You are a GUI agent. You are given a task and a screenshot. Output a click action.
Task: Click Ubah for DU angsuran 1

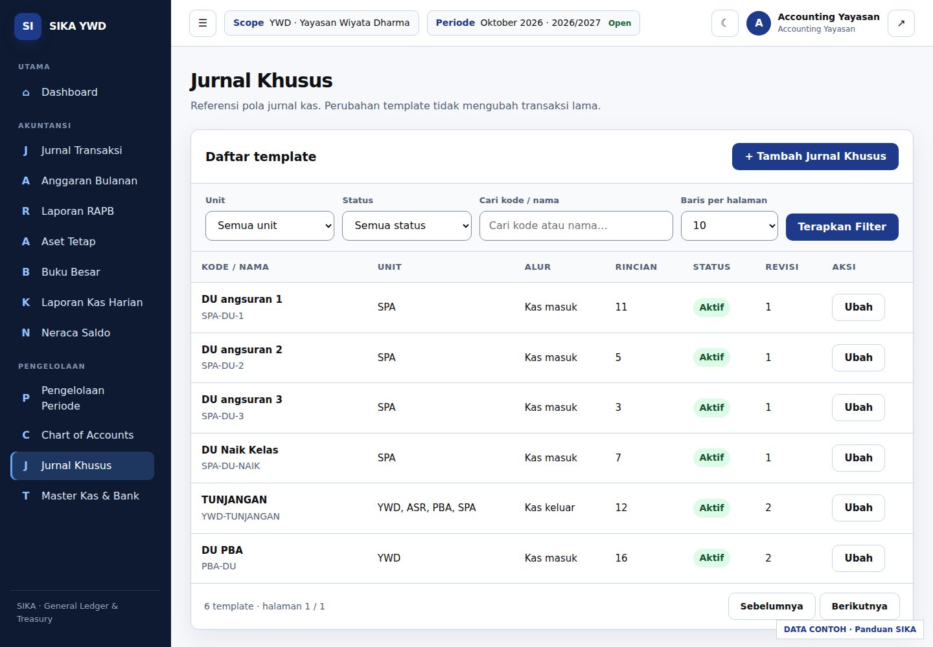pyautogui.click(x=858, y=307)
